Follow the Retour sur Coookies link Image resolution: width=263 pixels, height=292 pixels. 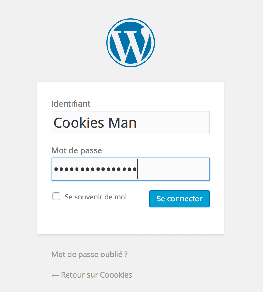click(x=92, y=275)
